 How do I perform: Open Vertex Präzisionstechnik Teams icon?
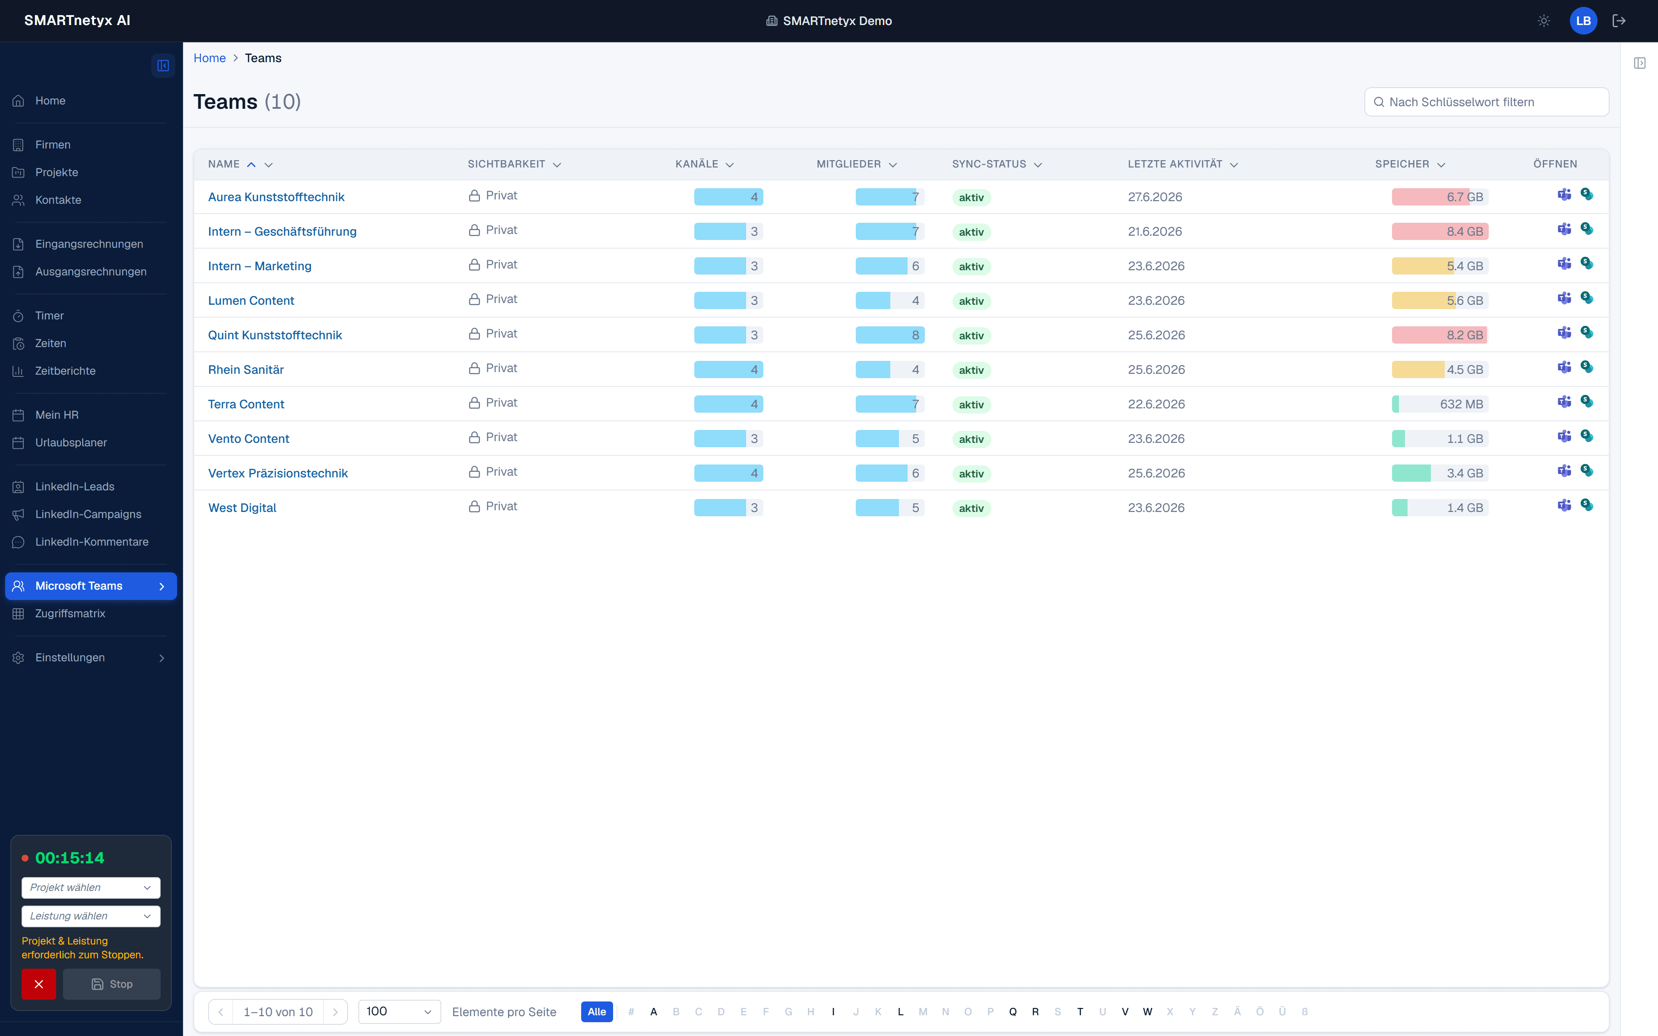[x=1564, y=471]
